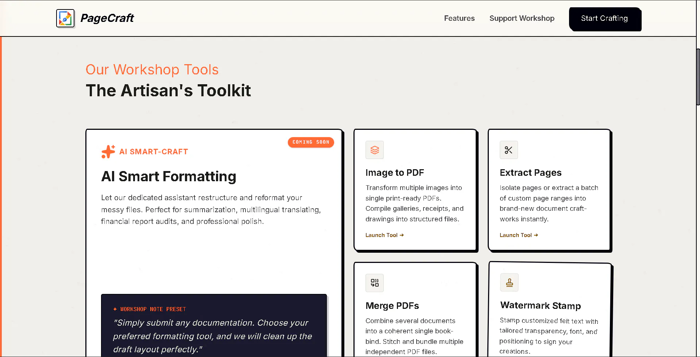Click the AI Smart-Craft sparkle icon
The width and height of the screenshot is (700, 357).
(x=108, y=152)
